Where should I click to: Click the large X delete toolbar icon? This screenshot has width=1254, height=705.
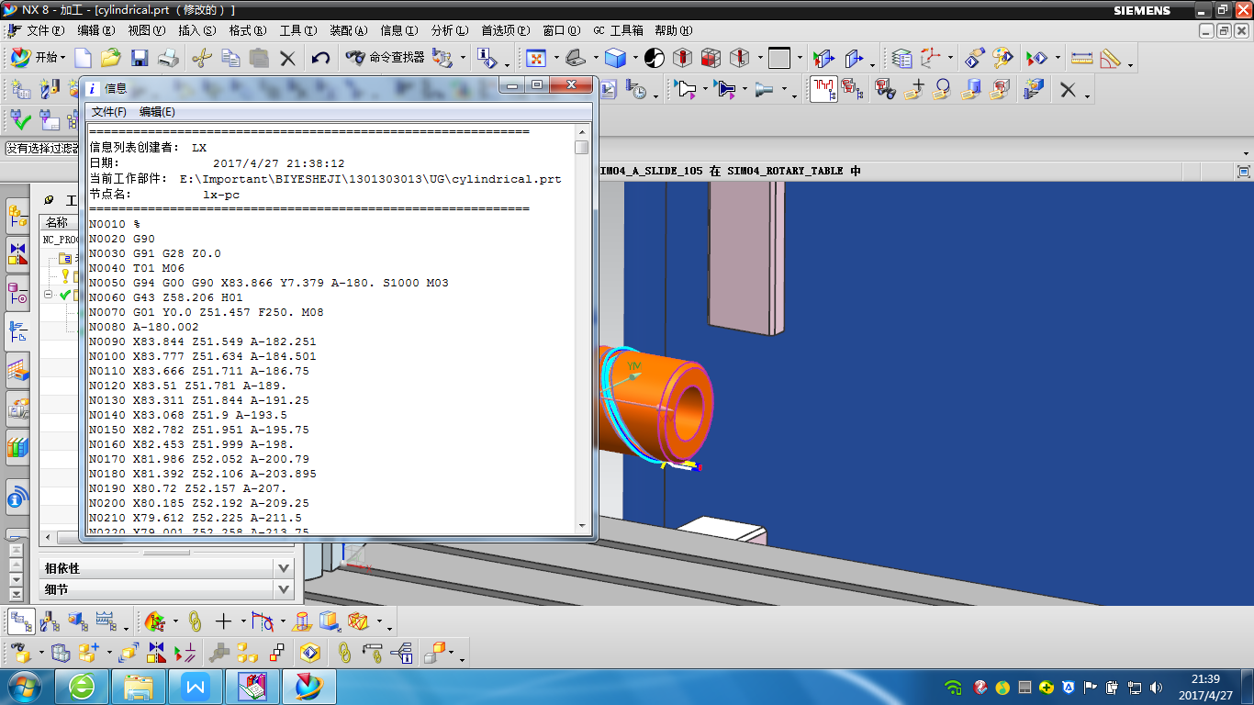[1068, 89]
